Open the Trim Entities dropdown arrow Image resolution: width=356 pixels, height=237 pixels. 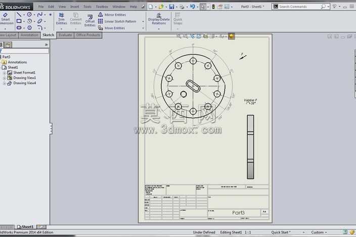point(62,29)
